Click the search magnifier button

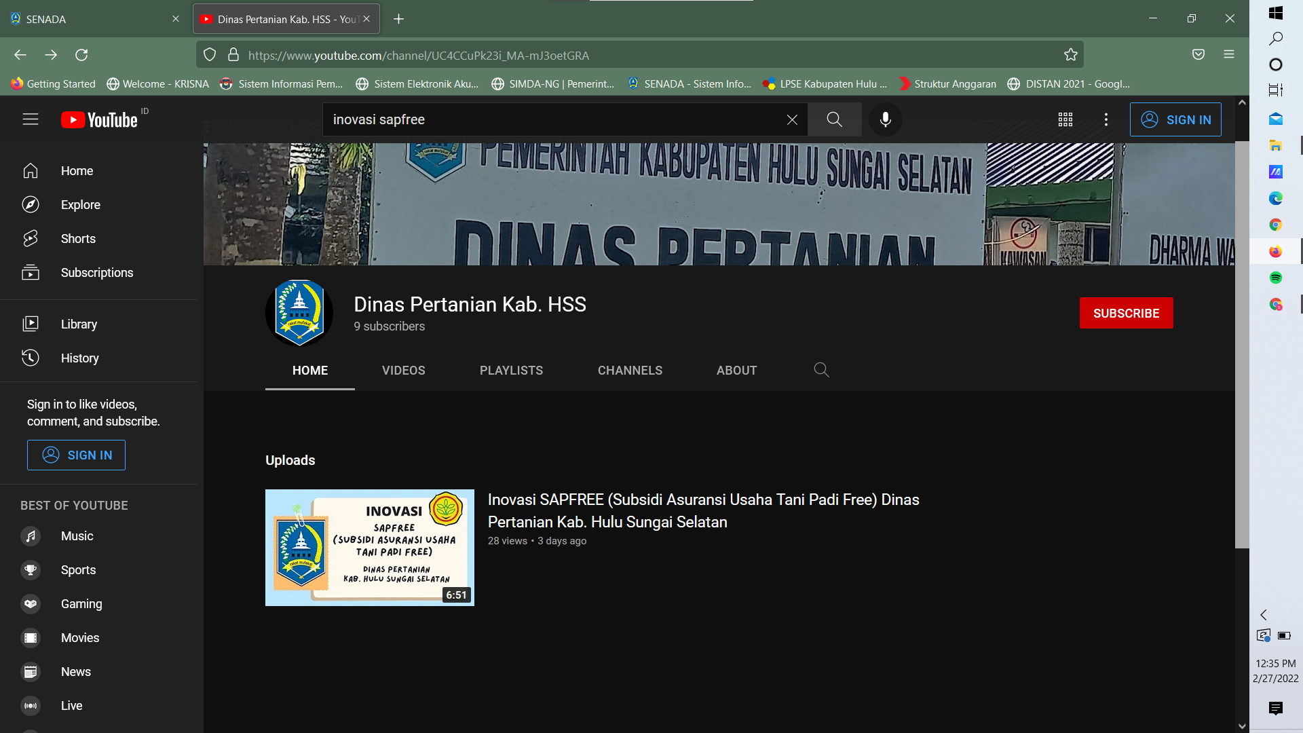click(x=835, y=119)
